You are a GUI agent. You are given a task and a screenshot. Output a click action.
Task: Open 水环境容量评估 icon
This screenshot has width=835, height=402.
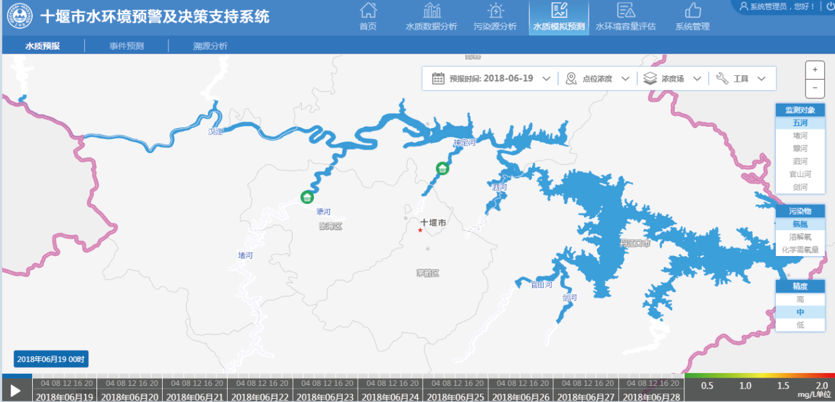pos(625,11)
